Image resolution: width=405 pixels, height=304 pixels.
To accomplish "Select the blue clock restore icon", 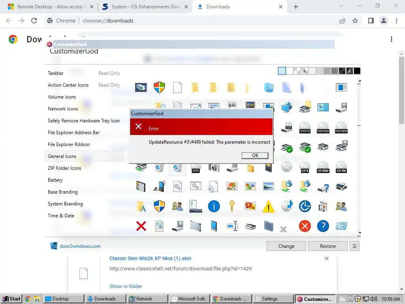I will [305, 206].
